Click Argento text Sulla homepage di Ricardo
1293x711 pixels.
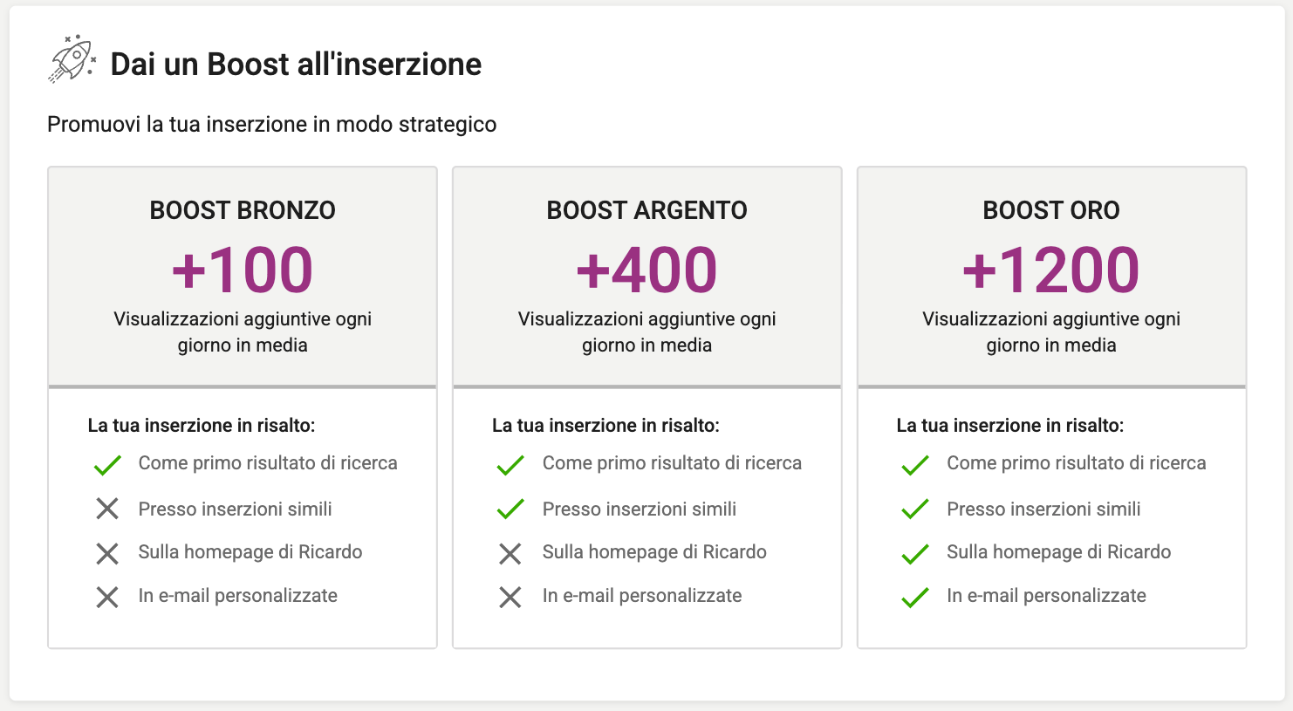click(654, 552)
